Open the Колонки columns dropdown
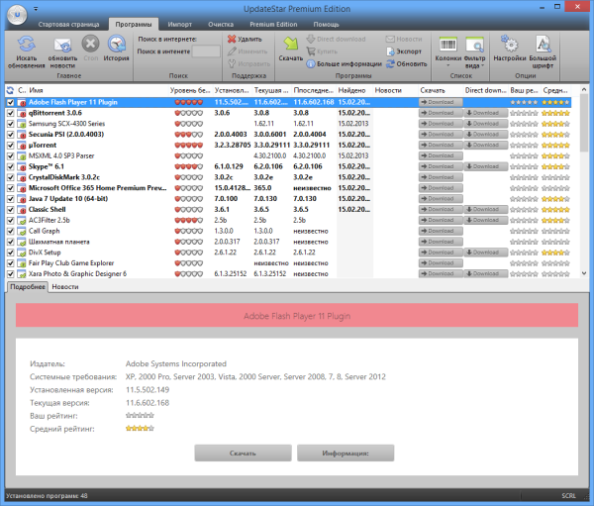 tap(447, 51)
